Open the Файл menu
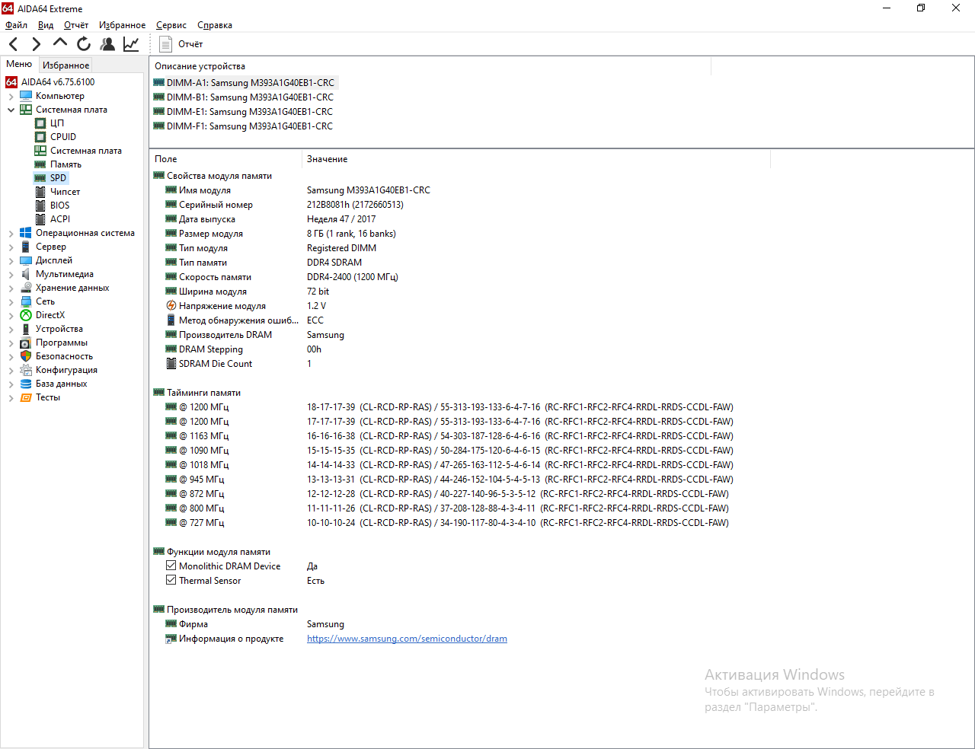 [16, 25]
